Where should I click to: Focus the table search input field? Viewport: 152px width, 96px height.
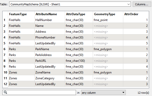pos(39,92)
